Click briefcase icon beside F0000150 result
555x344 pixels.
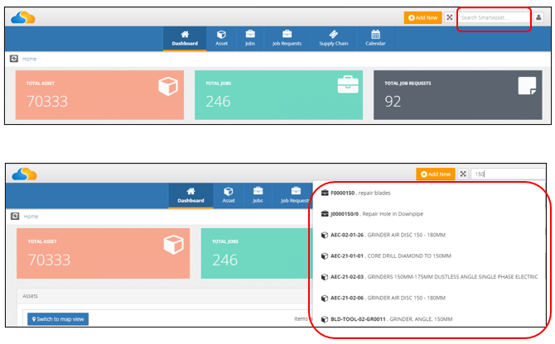tap(325, 193)
